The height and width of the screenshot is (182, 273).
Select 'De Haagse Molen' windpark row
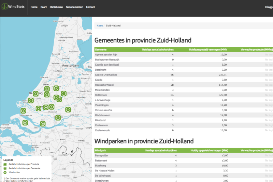(105, 171)
